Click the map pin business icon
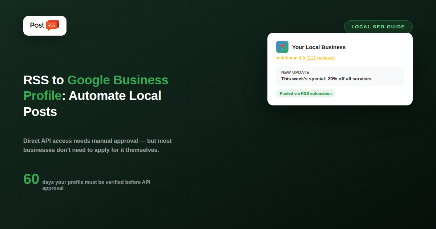The height and width of the screenshot is (229, 436). (x=282, y=47)
